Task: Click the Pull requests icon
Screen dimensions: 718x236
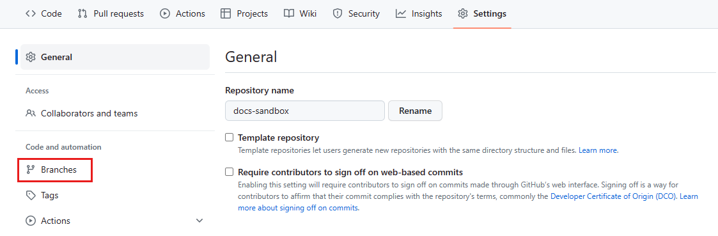Action: (82, 13)
